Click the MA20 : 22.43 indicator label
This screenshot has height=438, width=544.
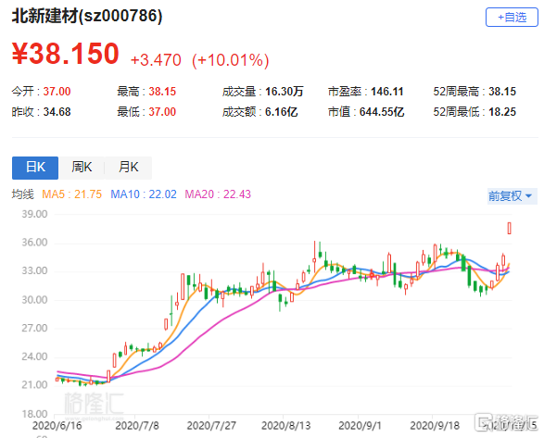(x=218, y=194)
